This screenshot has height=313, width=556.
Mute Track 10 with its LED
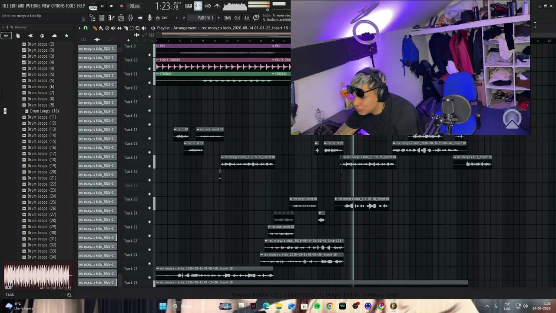point(150,69)
